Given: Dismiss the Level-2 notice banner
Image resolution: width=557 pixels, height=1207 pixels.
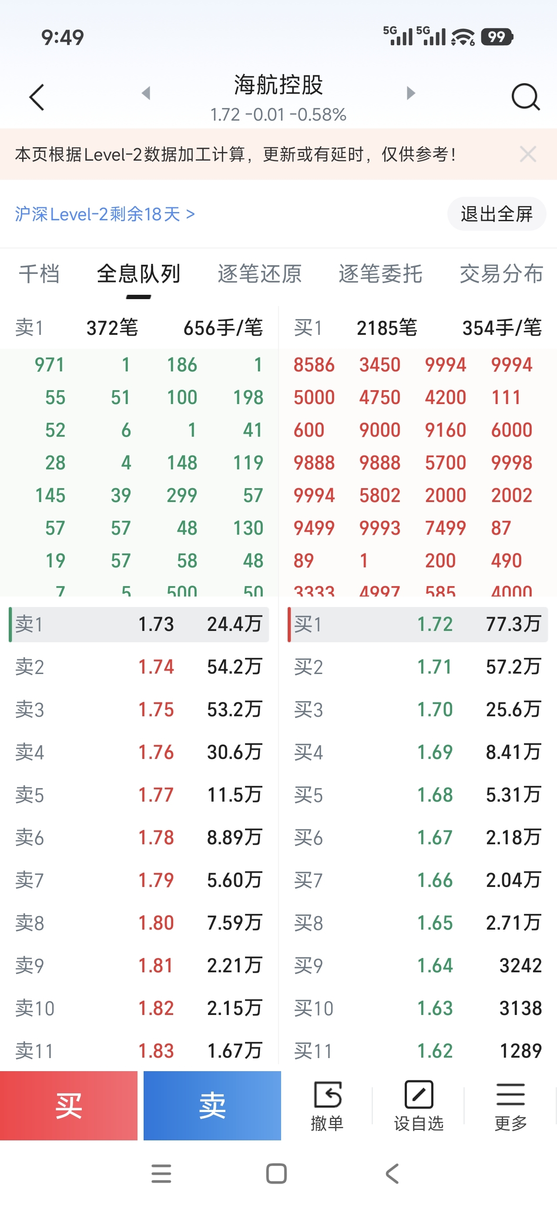Looking at the screenshot, I should [528, 154].
